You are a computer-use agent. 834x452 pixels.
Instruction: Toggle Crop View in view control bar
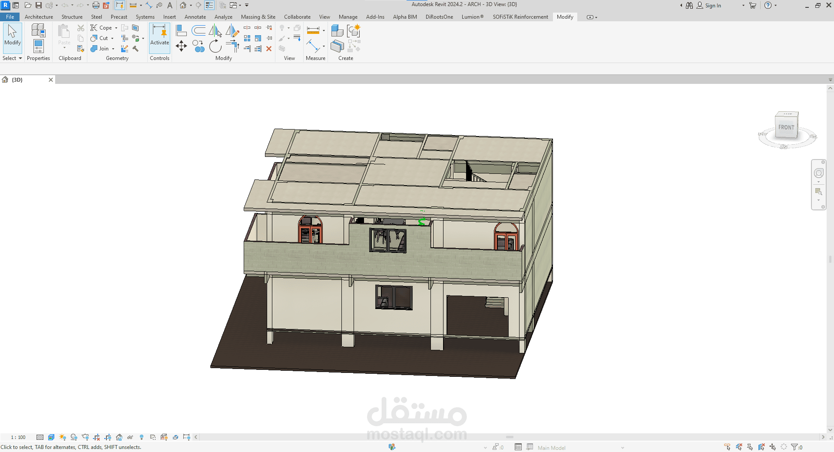(96, 437)
